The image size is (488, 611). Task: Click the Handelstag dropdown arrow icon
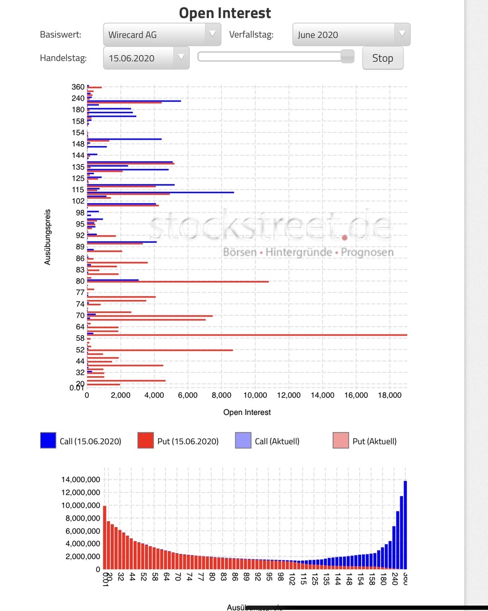181,57
